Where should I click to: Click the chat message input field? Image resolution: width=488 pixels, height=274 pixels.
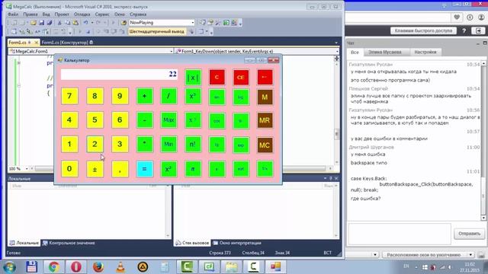(x=400, y=234)
